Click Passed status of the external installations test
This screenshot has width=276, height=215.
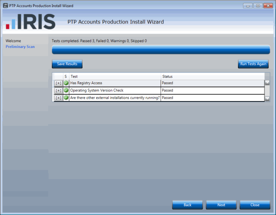tap(167, 97)
